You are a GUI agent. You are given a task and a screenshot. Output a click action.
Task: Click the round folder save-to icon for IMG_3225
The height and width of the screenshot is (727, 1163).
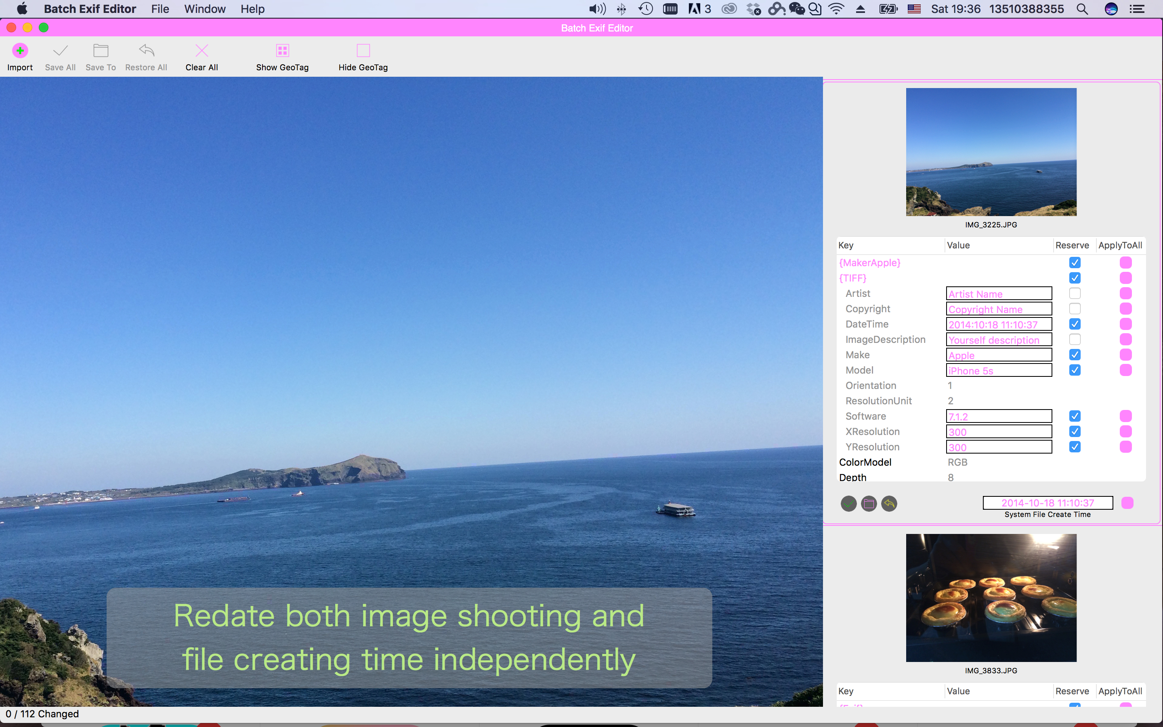coord(868,503)
